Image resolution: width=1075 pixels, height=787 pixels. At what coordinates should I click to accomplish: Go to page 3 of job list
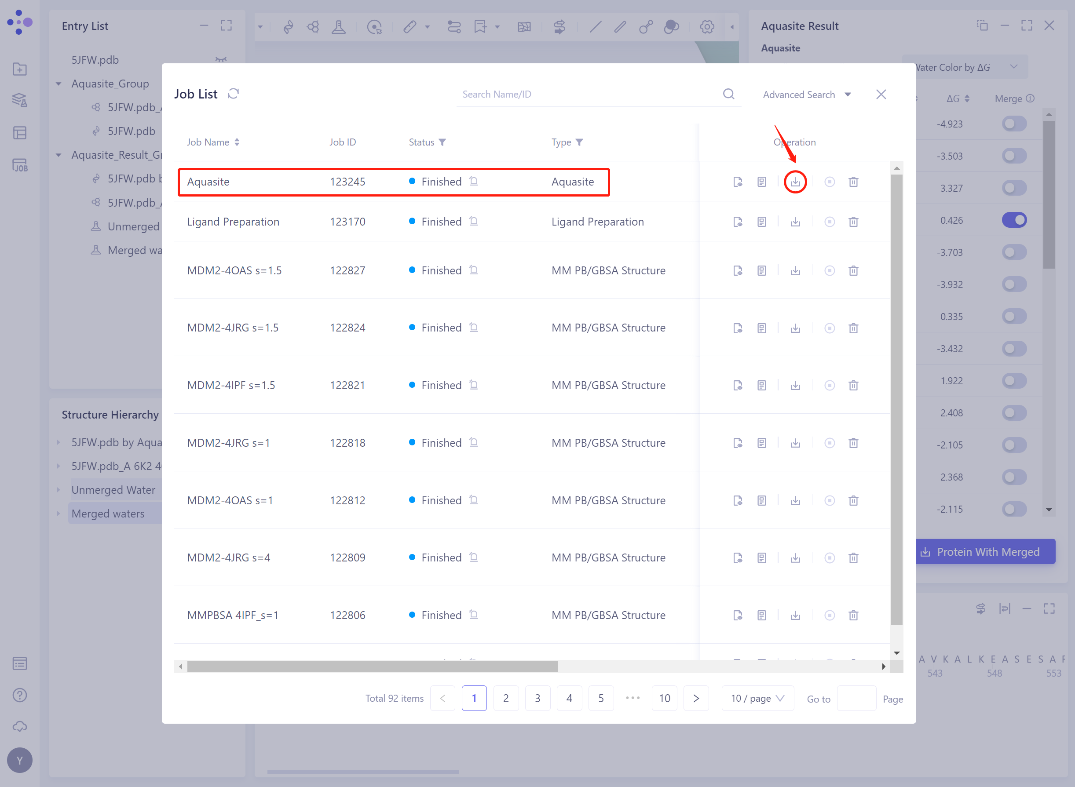pyautogui.click(x=537, y=698)
